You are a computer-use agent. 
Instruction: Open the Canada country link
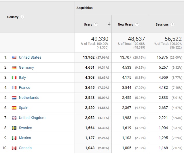click(x=25, y=148)
